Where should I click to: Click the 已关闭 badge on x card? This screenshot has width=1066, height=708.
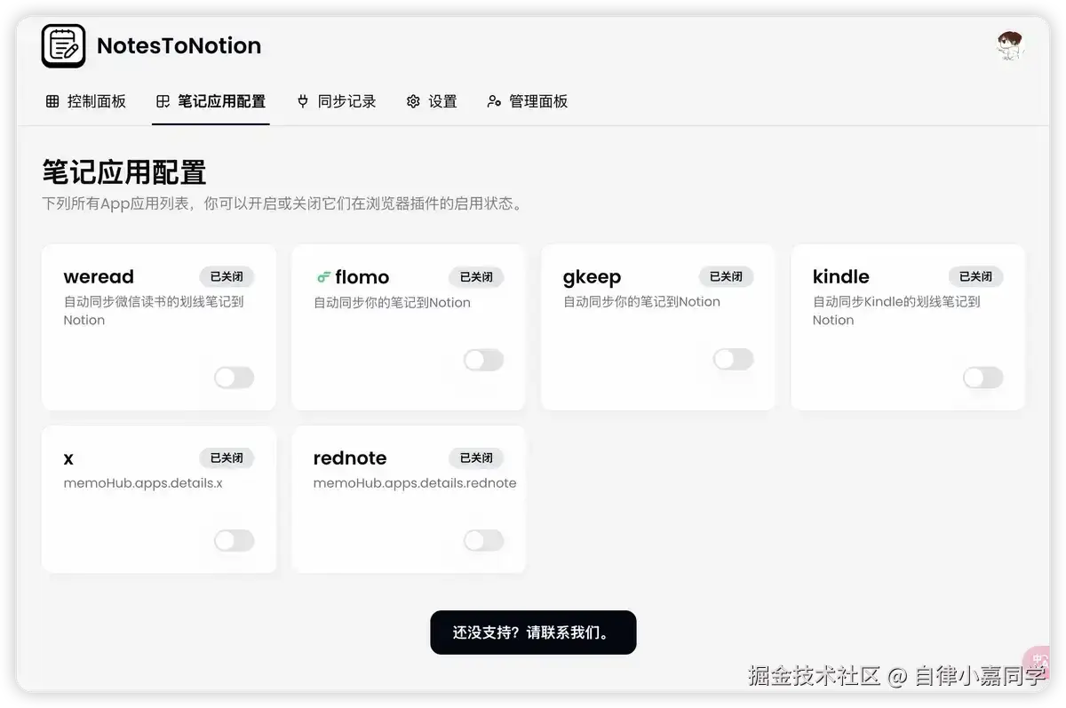click(x=227, y=458)
